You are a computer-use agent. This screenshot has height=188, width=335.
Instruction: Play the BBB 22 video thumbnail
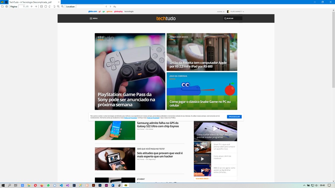pos(202,170)
